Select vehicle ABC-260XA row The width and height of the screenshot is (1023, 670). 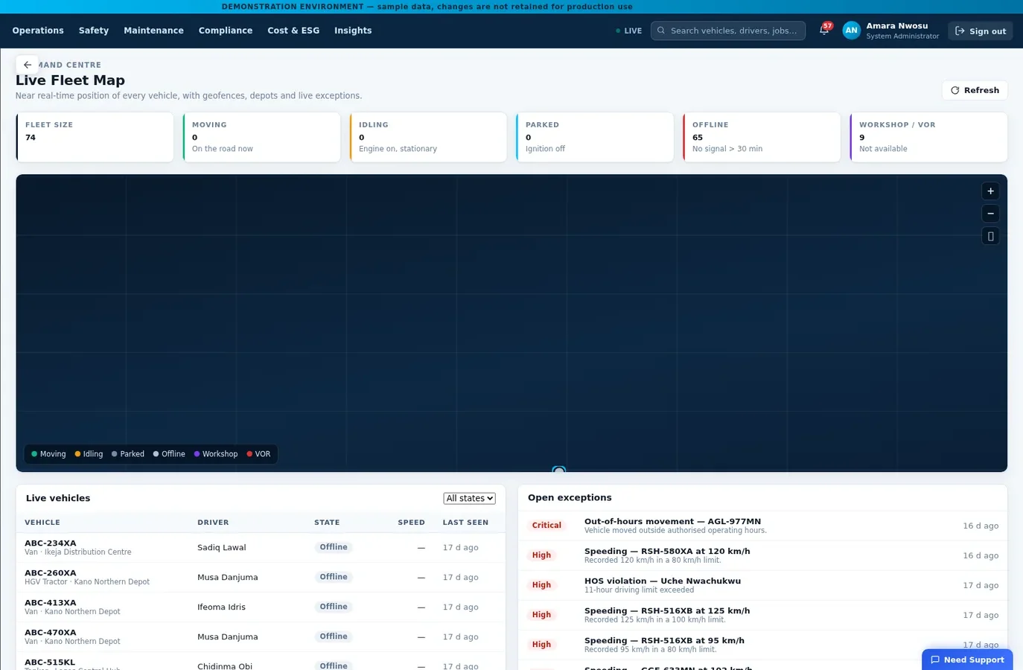[x=261, y=577]
